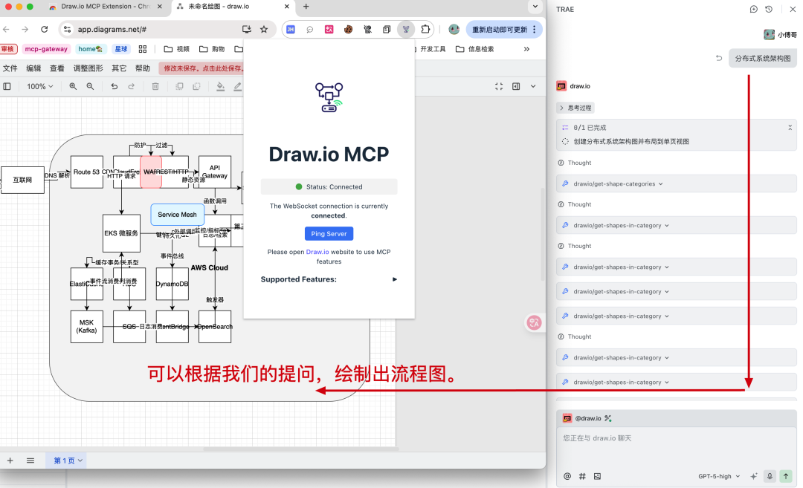This screenshot has height=488, width=803.
Task: Open the GPT-5-high model dropdown
Action: tap(717, 476)
